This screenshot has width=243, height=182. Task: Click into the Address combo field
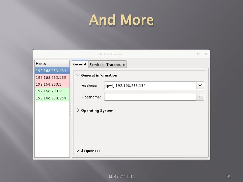(150, 85)
